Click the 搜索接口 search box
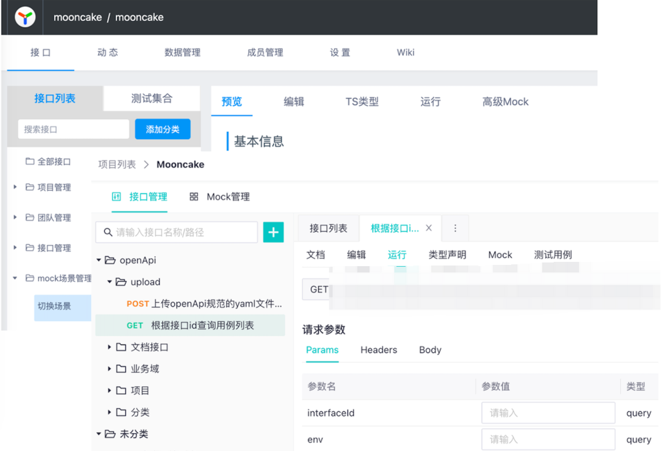The height and width of the screenshot is (451, 666). tap(73, 129)
